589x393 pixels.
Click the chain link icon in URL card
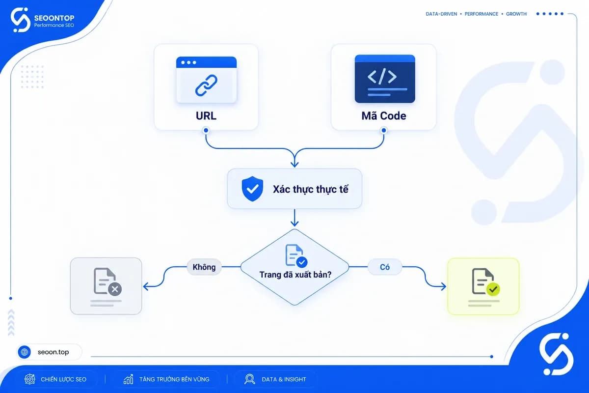click(x=206, y=85)
